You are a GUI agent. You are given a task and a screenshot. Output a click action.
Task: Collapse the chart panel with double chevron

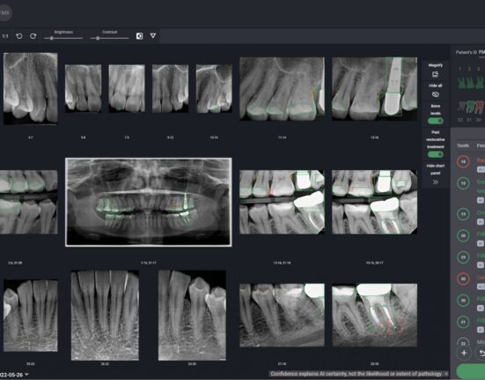(435, 183)
